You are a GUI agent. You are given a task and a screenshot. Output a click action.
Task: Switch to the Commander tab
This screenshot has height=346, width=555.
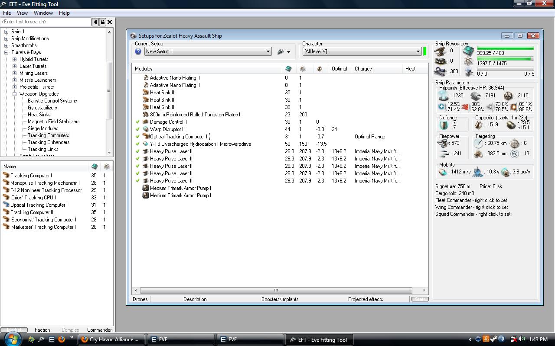point(99,330)
